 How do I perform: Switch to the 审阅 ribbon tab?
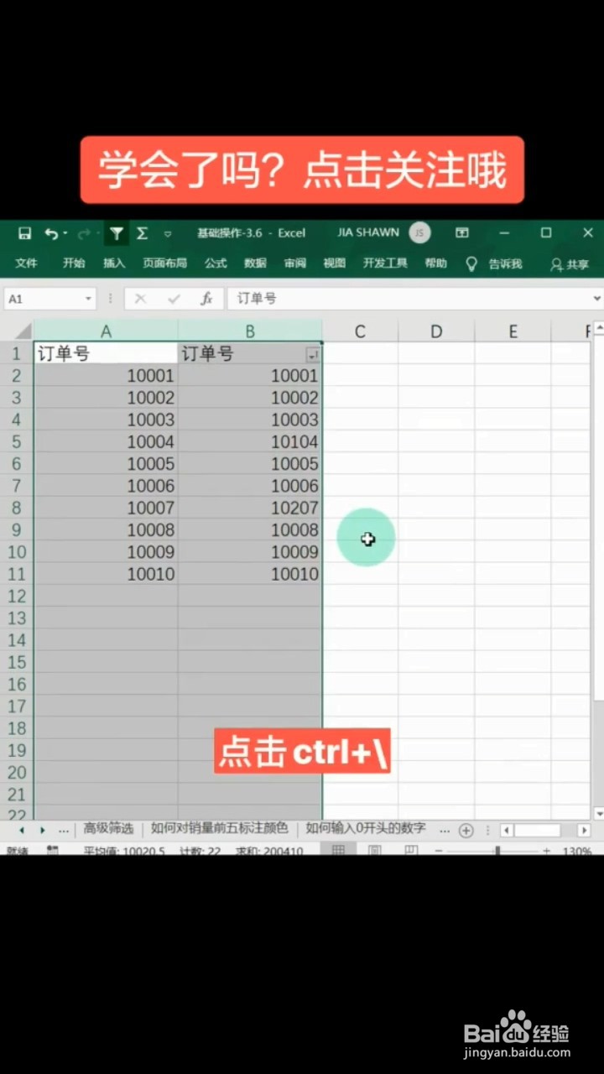(x=295, y=263)
